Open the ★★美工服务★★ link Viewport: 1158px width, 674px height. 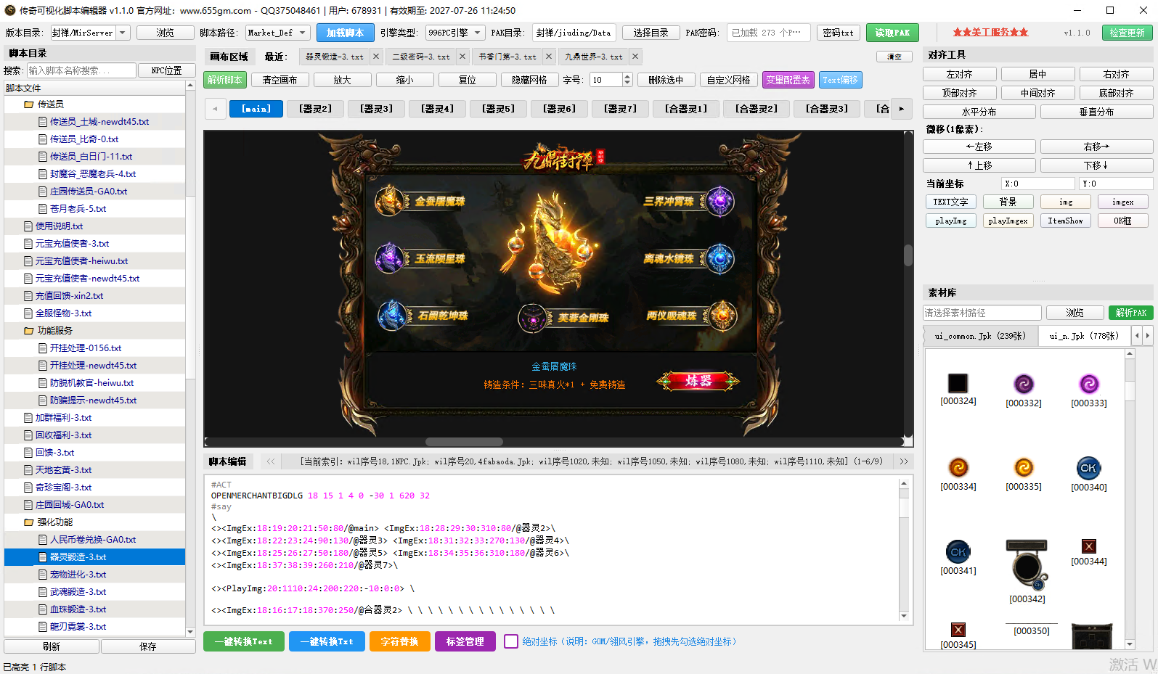pos(990,33)
